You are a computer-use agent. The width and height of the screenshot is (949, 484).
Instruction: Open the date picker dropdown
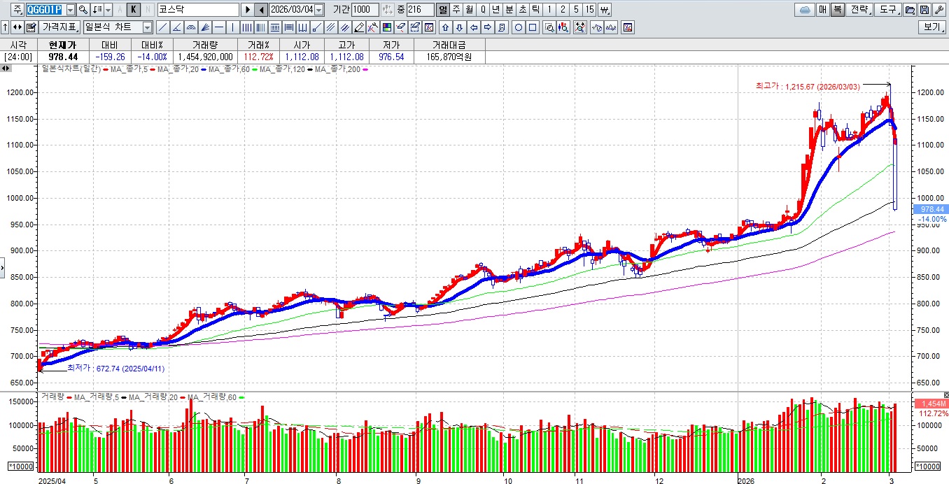coord(318,10)
